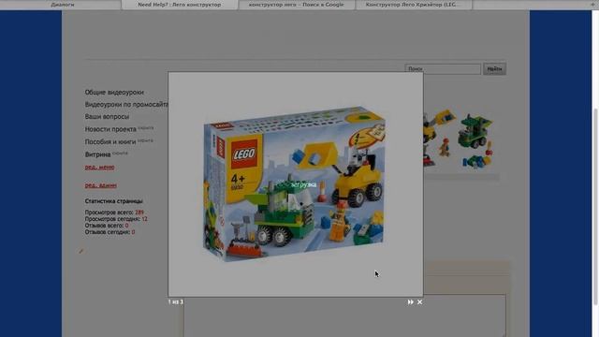Click the LEGO vehicles thumbnail behind lightbox

[458, 140]
